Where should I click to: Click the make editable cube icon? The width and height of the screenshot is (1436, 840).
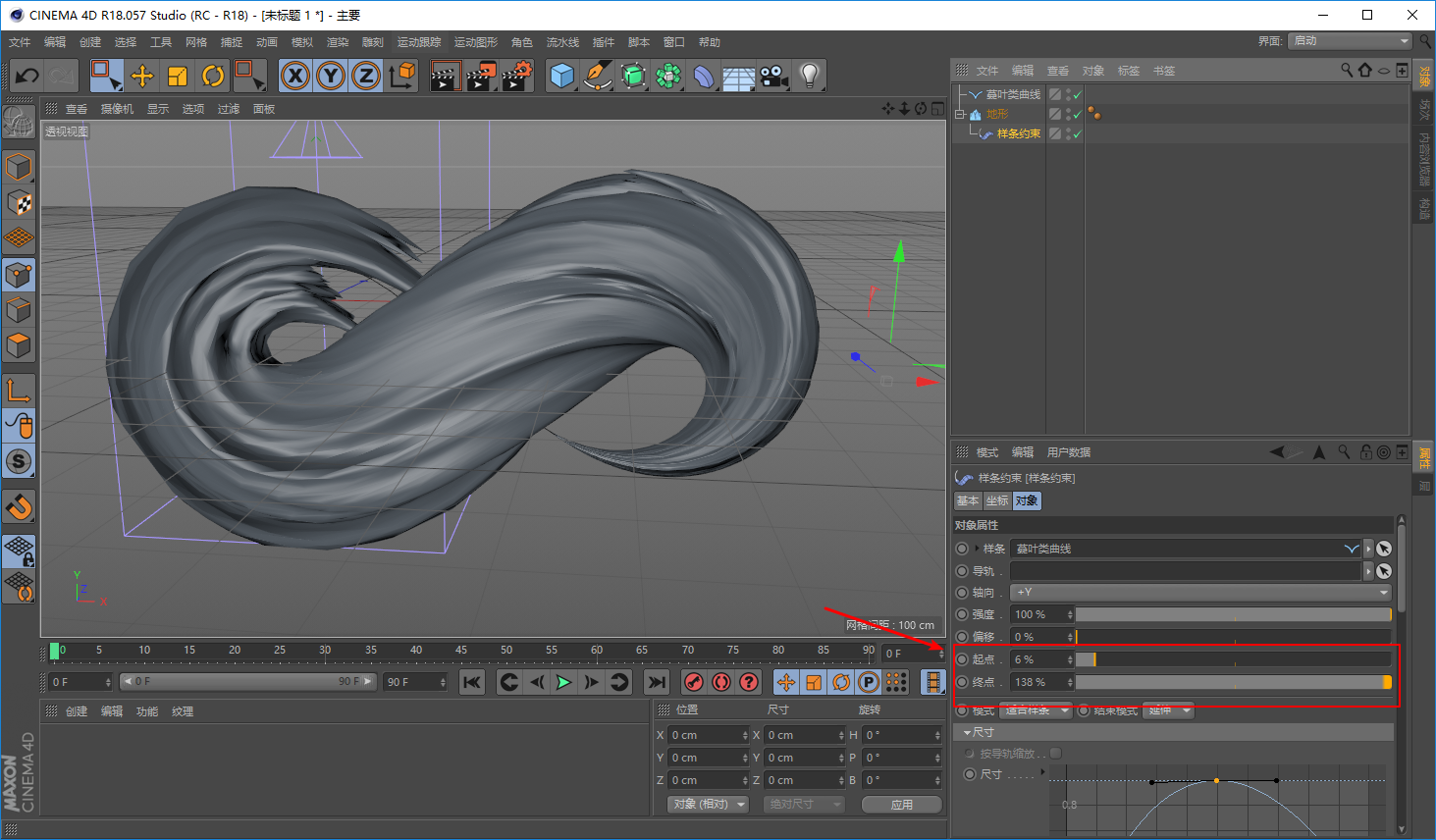coord(19,122)
